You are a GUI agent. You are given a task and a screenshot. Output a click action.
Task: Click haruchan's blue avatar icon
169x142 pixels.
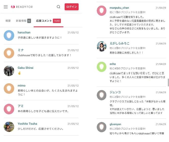9,35
